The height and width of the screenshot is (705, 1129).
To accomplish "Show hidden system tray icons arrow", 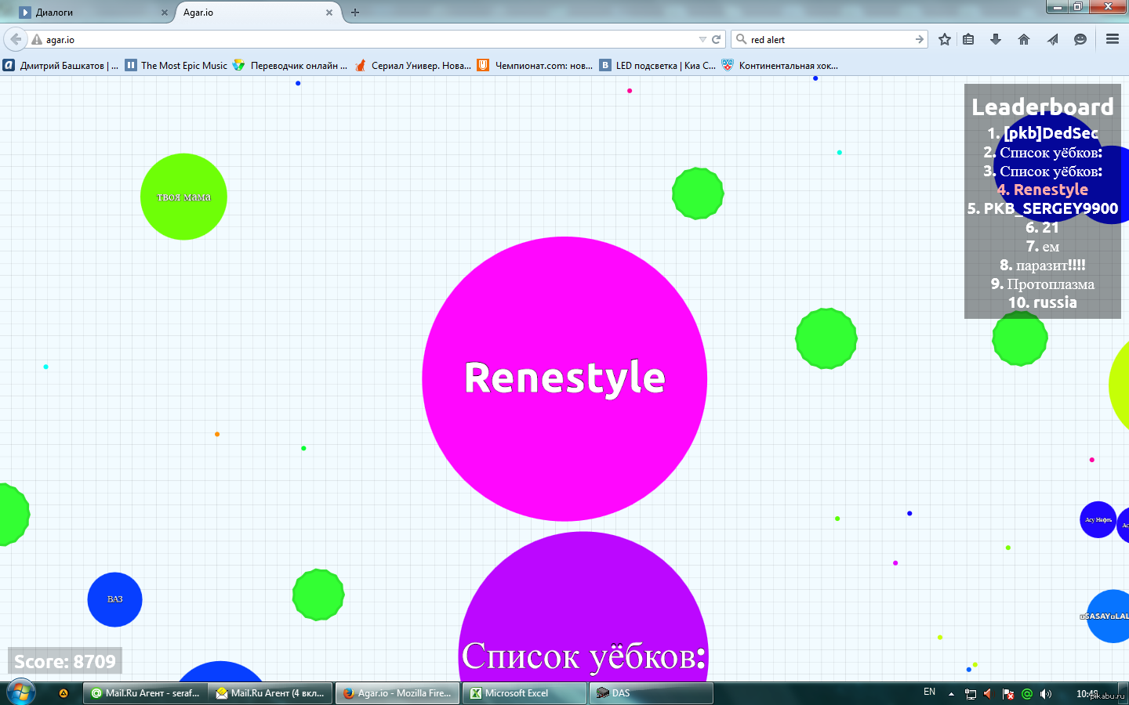I will pyautogui.click(x=951, y=693).
